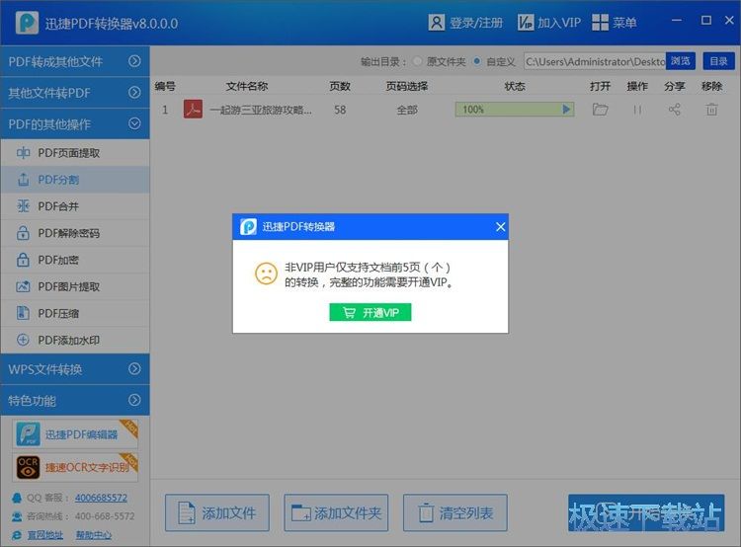Click the user avatar icon beside 登录/注册
The width and height of the screenshot is (741, 547).
coord(436,22)
